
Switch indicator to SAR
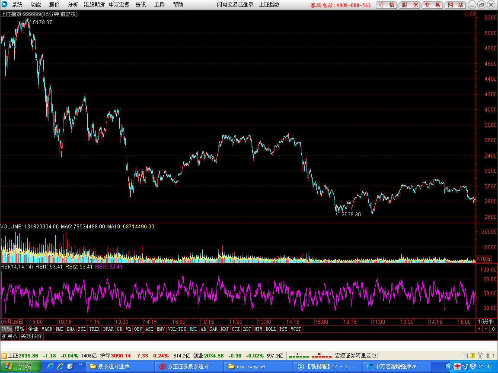(214, 329)
